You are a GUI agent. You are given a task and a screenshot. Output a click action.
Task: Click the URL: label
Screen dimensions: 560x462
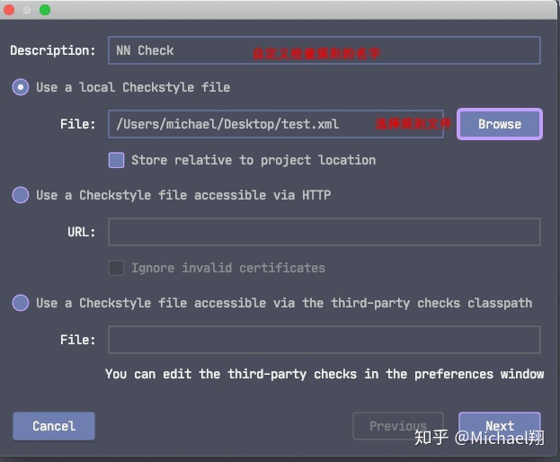coord(82,232)
